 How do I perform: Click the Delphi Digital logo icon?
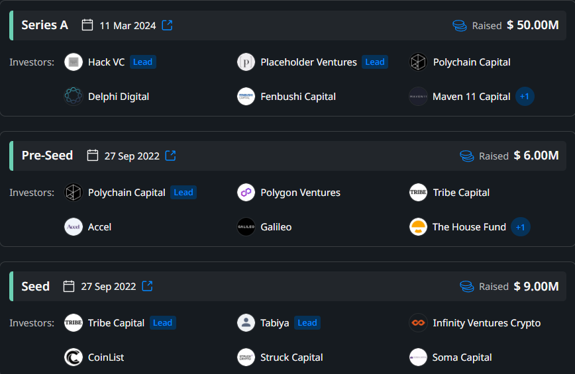[x=74, y=97]
